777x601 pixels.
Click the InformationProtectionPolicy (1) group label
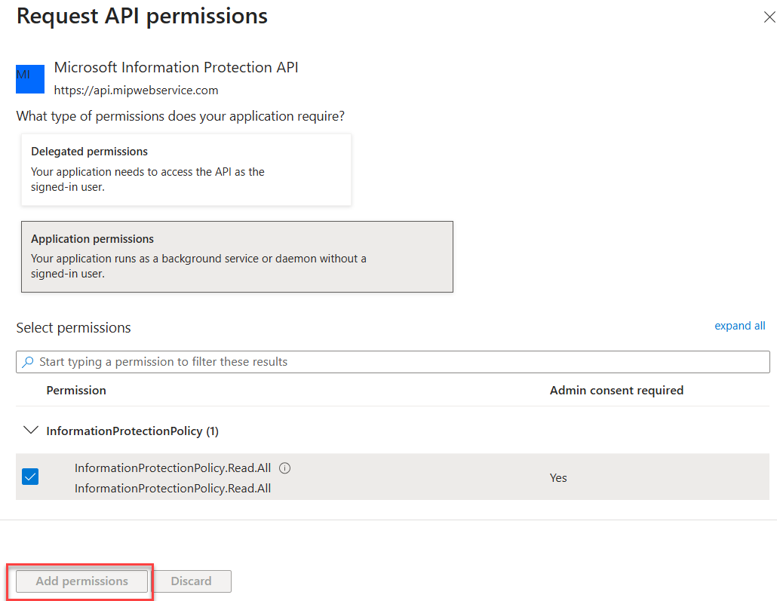coord(132,431)
